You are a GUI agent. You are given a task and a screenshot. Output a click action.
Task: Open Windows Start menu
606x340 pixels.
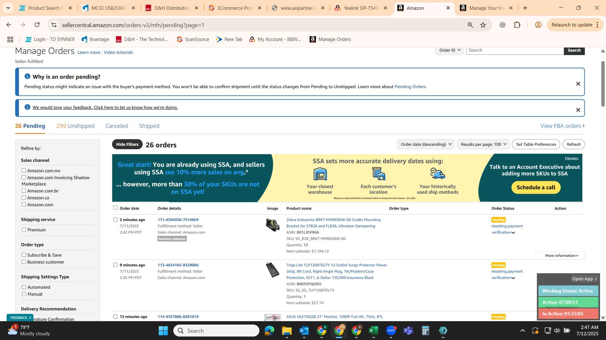coord(163,331)
